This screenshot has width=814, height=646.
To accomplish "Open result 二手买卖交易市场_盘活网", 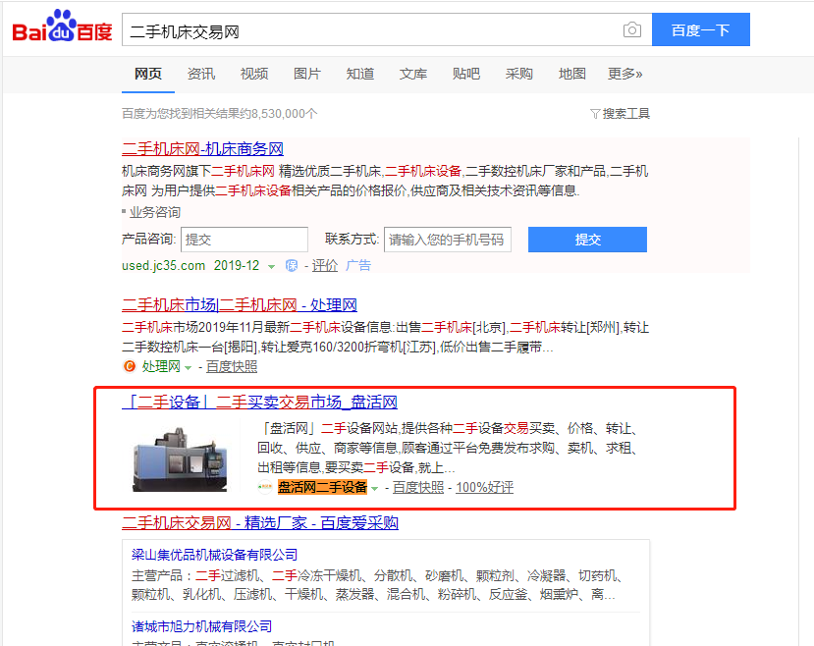I will pos(259,403).
